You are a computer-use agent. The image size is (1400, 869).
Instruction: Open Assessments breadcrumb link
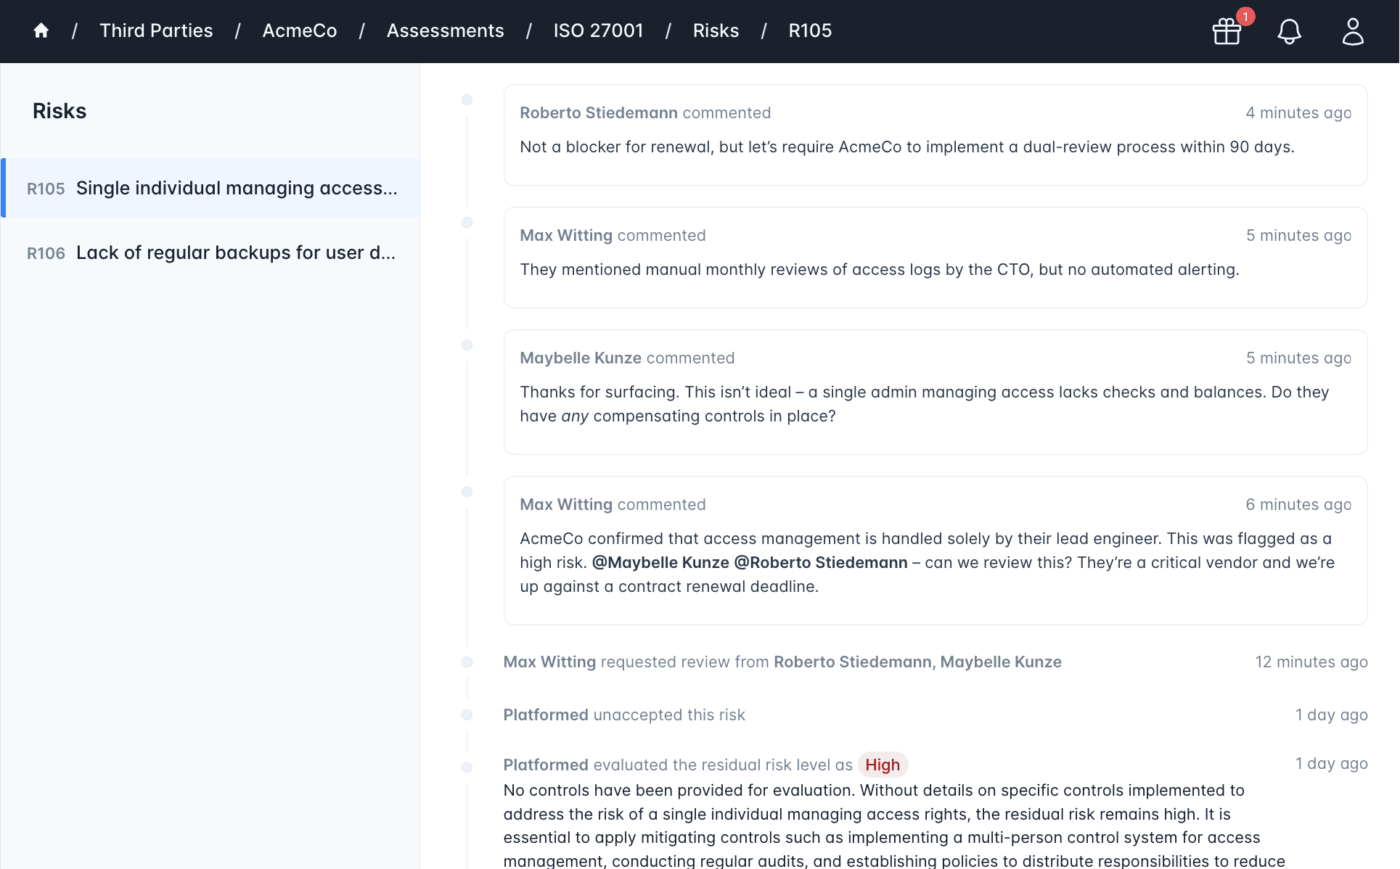coord(445,30)
